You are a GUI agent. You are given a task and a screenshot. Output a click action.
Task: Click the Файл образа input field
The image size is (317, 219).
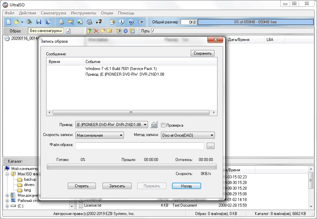(140, 146)
